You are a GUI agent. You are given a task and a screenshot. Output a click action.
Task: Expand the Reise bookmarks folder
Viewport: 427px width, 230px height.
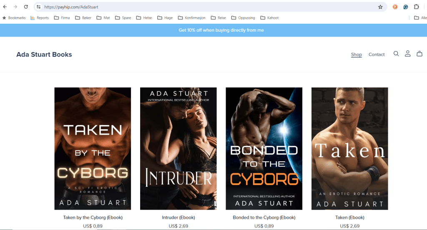(218, 18)
